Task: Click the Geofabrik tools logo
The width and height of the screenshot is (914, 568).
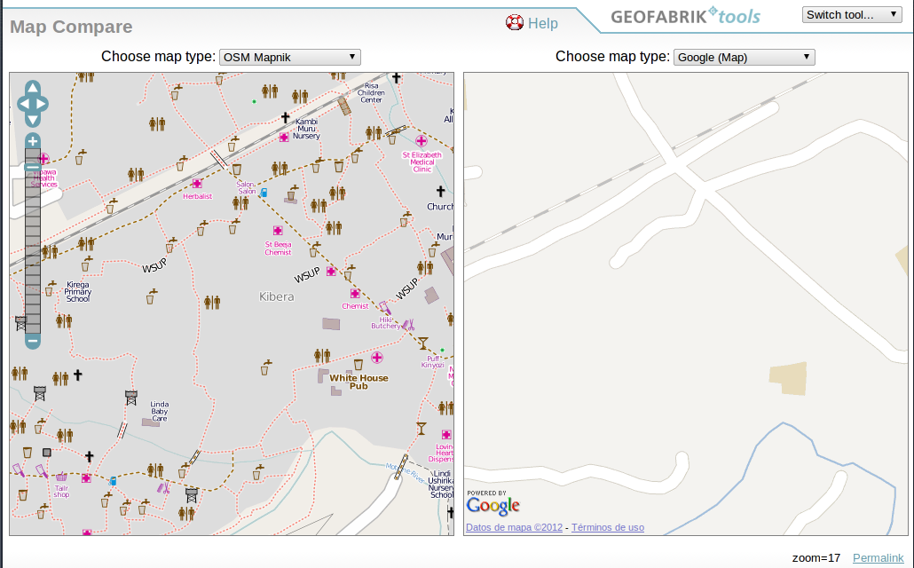Action: (x=685, y=16)
